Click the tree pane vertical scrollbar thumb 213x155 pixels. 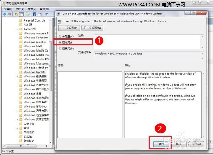(50, 66)
